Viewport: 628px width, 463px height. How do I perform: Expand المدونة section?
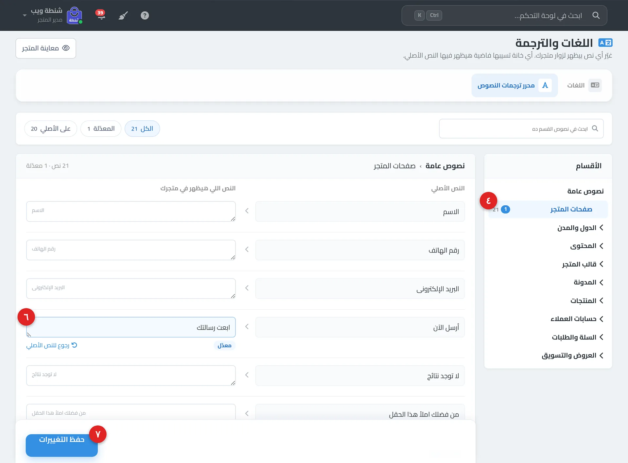[x=588, y=283]
